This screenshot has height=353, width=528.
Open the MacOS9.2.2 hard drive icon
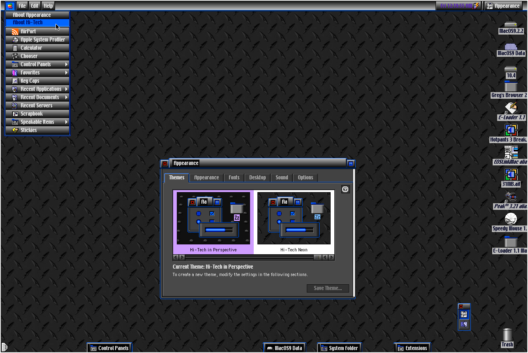point(511,24)
